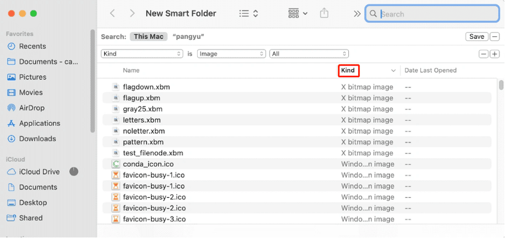Go back with the left chevron arrow
This screenshot has height=238, width=505.
(112, 13)
